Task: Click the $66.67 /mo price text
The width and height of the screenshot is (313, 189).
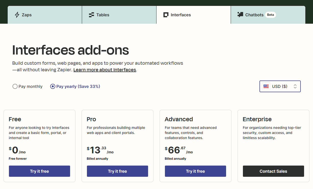Action: [x=179, y=150]
